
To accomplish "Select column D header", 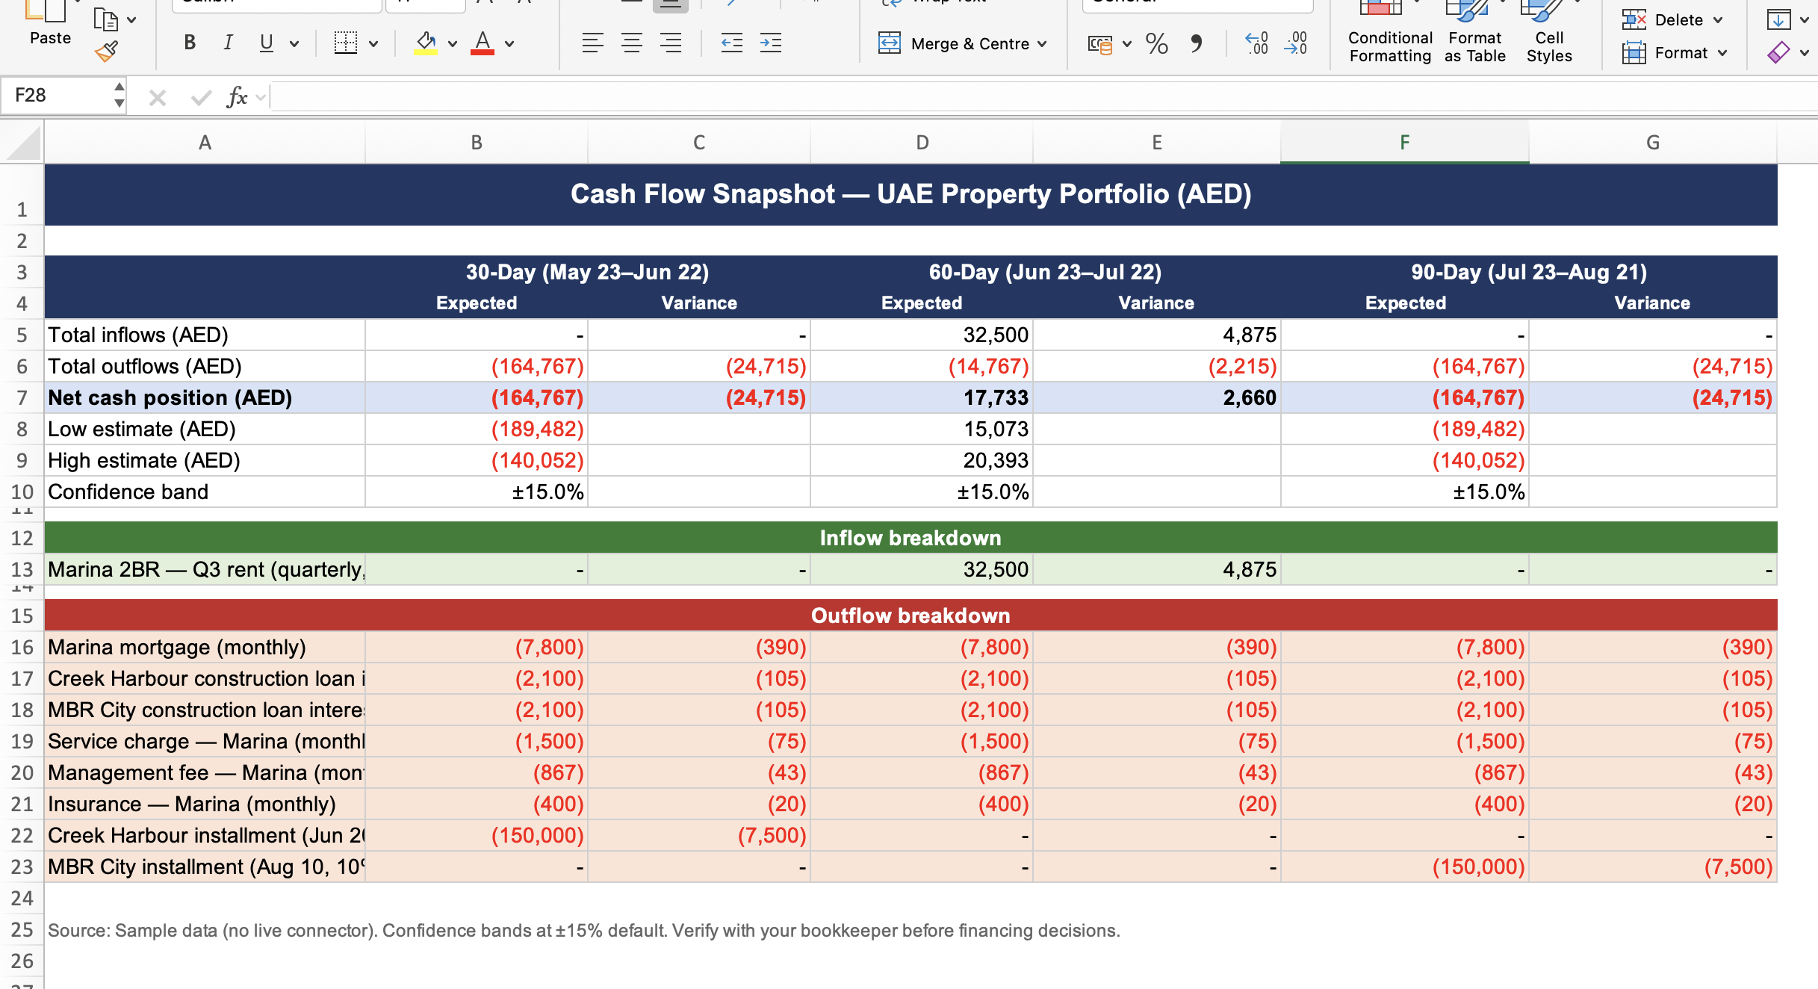I will [922, 143].
